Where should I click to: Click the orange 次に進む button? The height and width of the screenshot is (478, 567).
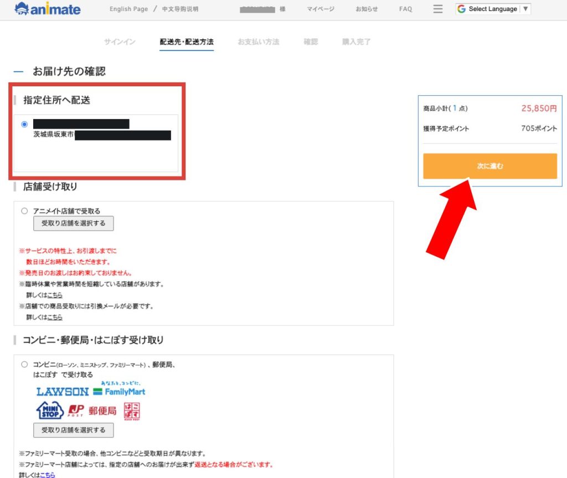pos(489,166)
